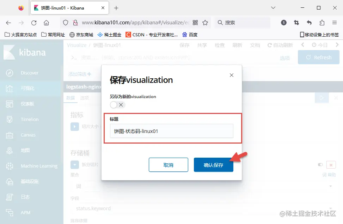
Task: List all tabs dropdown arrow
Action: (x=273, y=8)
